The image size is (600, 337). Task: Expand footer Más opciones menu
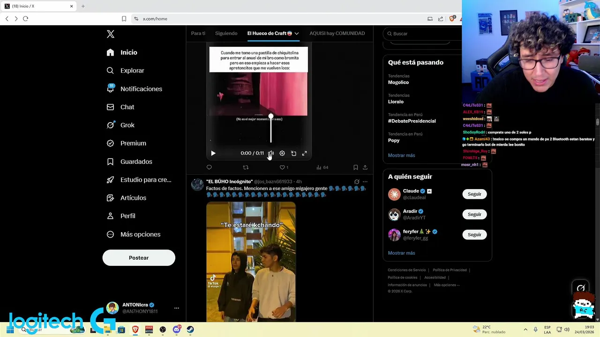pos(447,285)
